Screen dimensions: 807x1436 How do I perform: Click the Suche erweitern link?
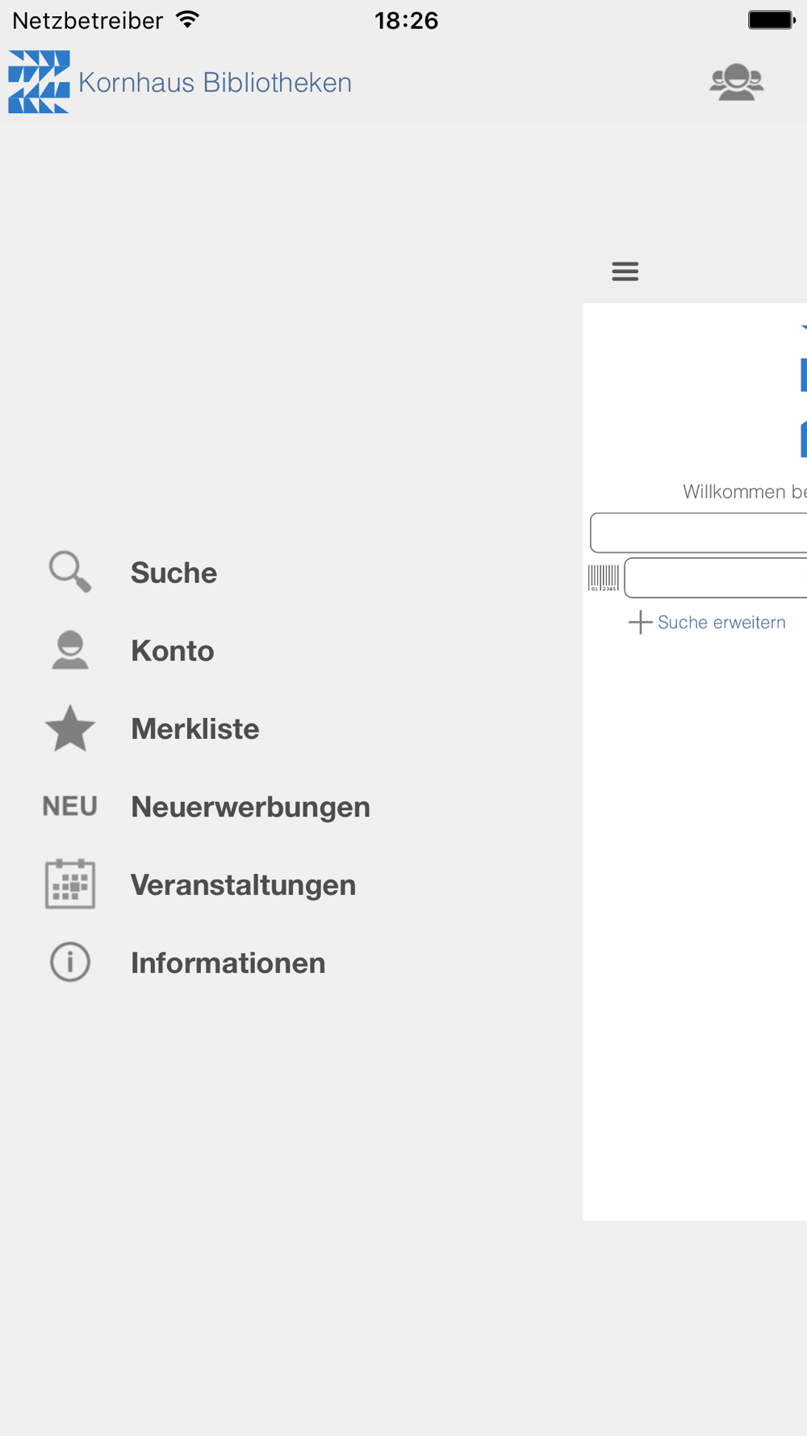coord(721,622)
